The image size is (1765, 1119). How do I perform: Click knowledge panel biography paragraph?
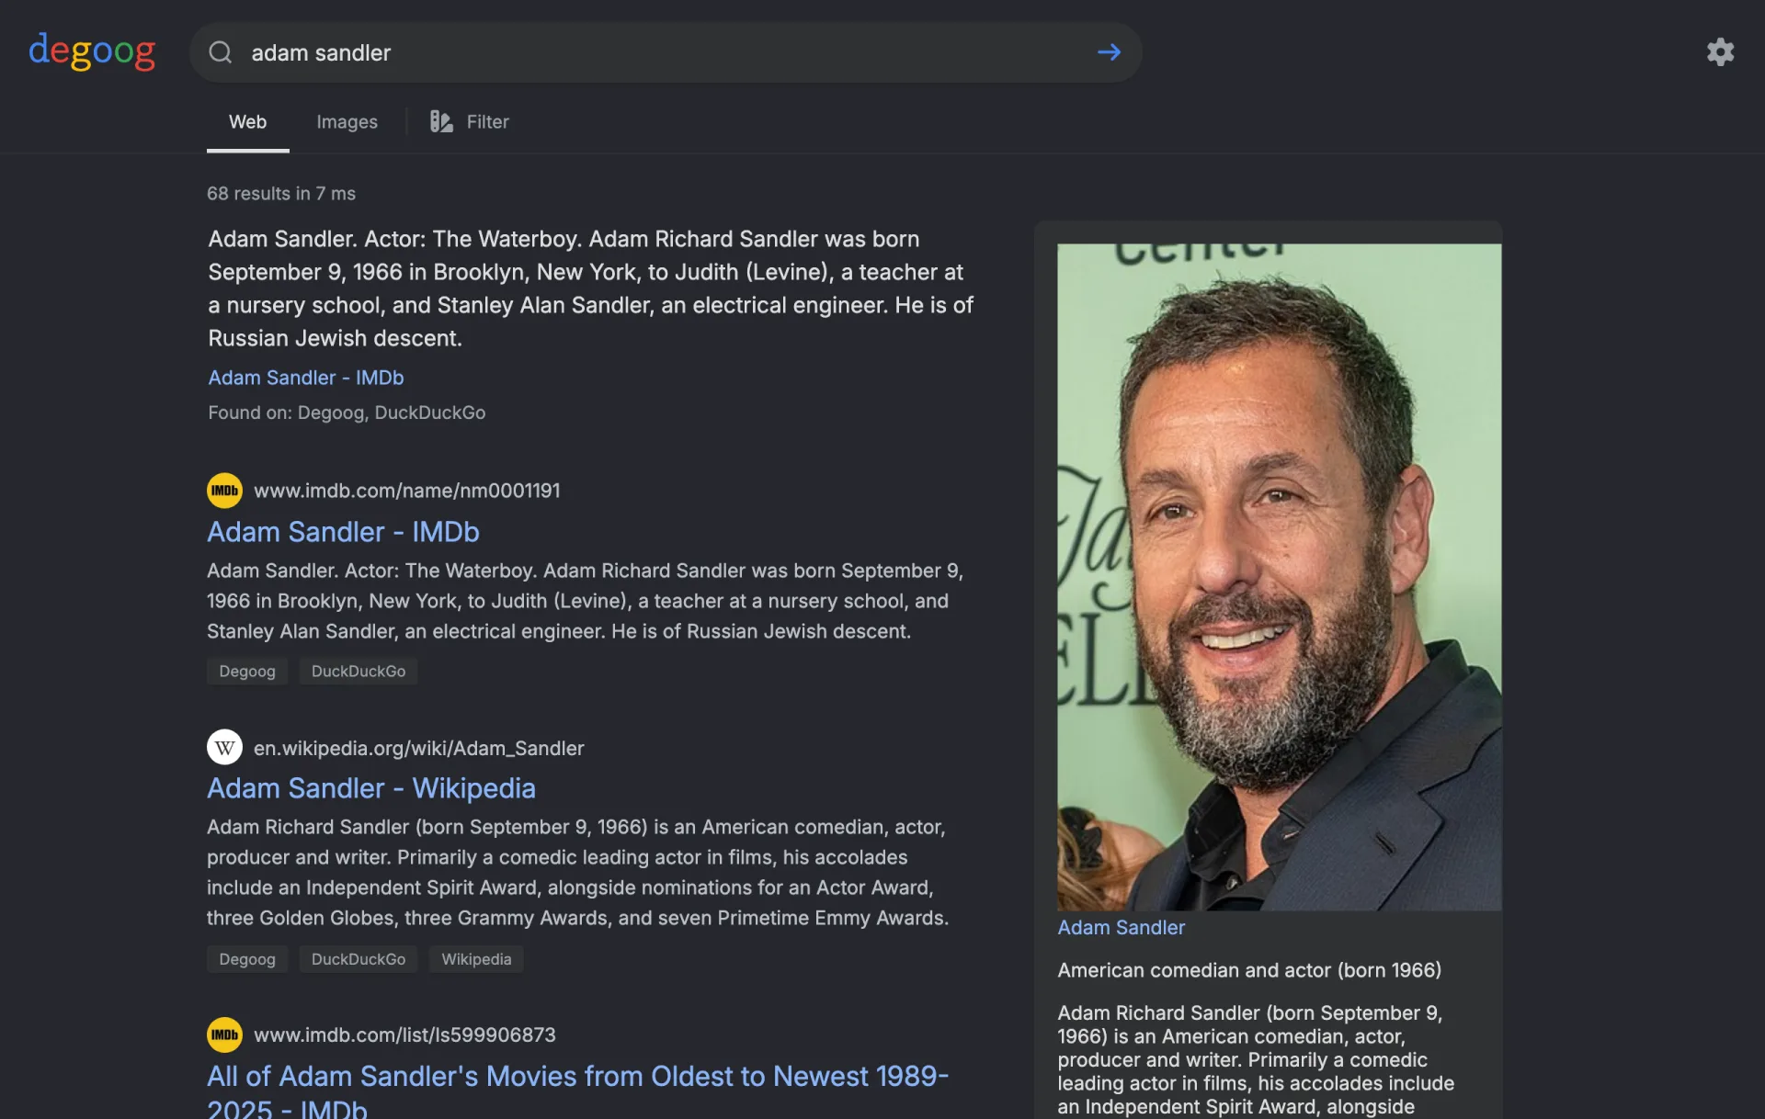(1256, 1059)
